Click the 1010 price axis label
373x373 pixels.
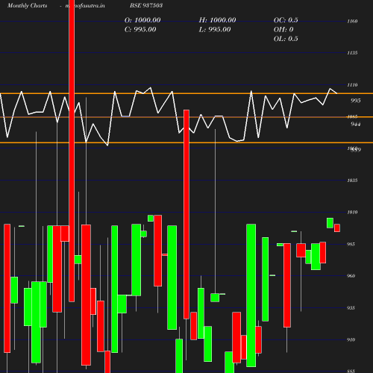[x=352, y=212]
